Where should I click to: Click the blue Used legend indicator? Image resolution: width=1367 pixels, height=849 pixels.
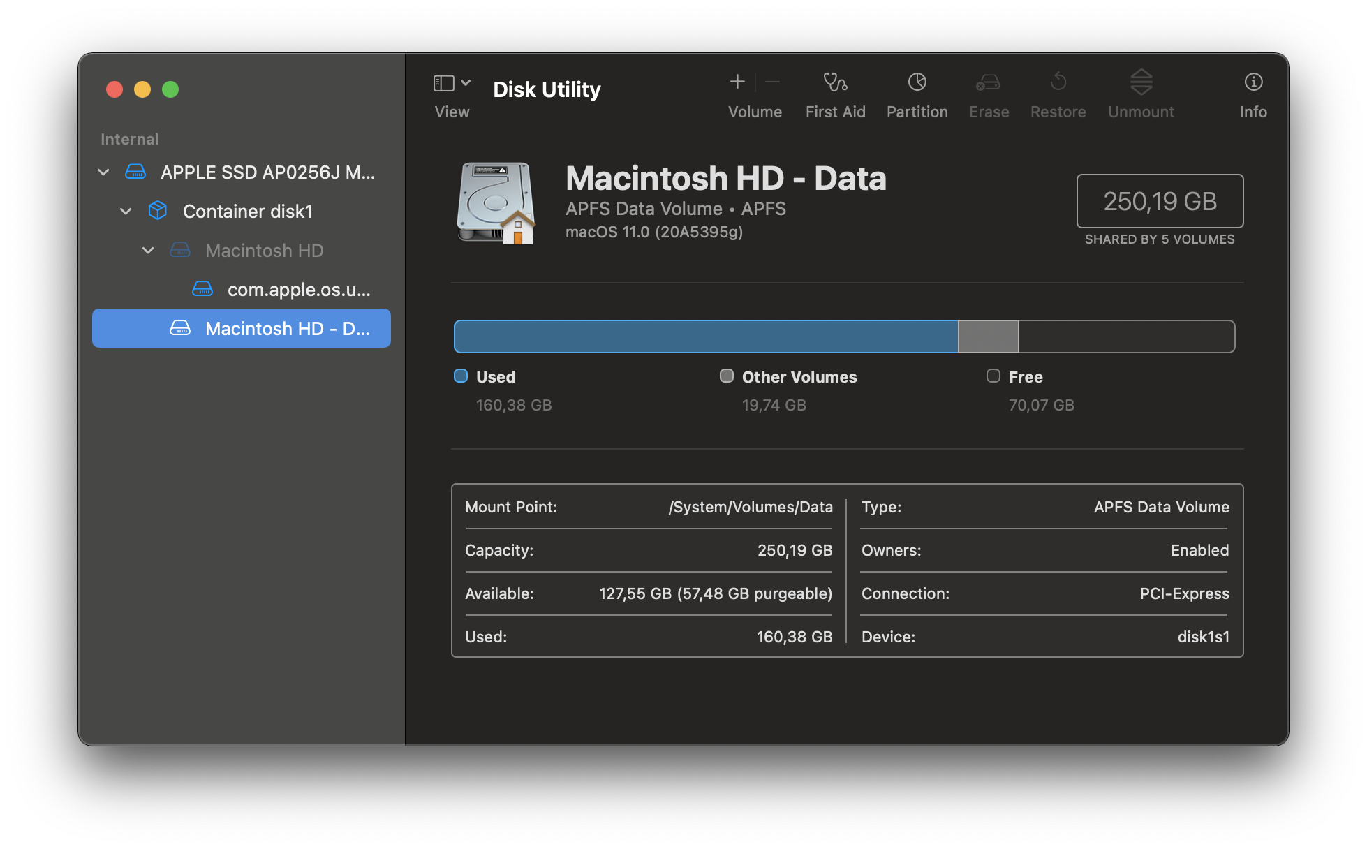461,376
